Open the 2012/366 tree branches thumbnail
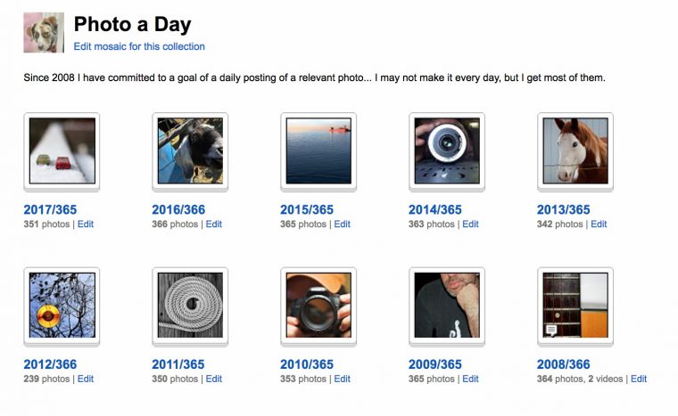 [x=62, y=305]
